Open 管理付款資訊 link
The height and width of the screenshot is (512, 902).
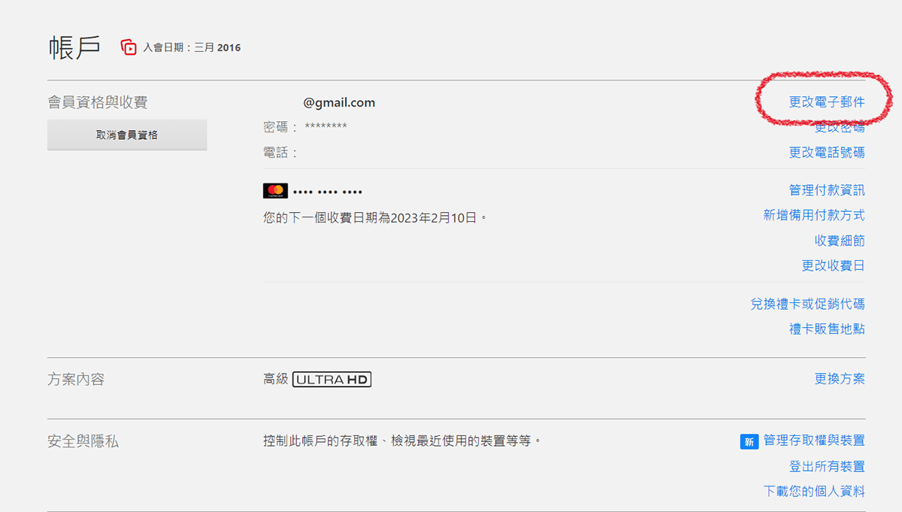[827, 190]
